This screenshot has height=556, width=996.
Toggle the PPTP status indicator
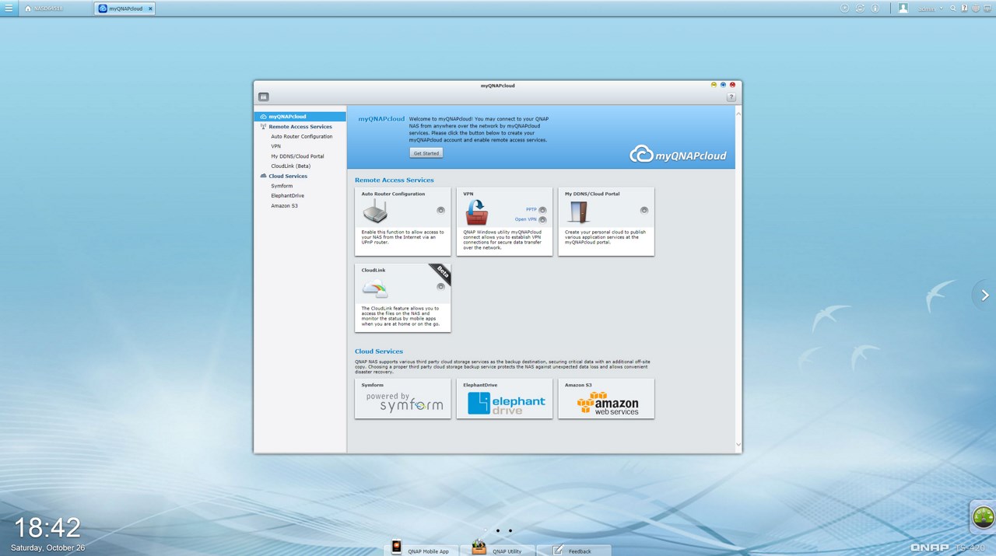(x=542, y=210)
